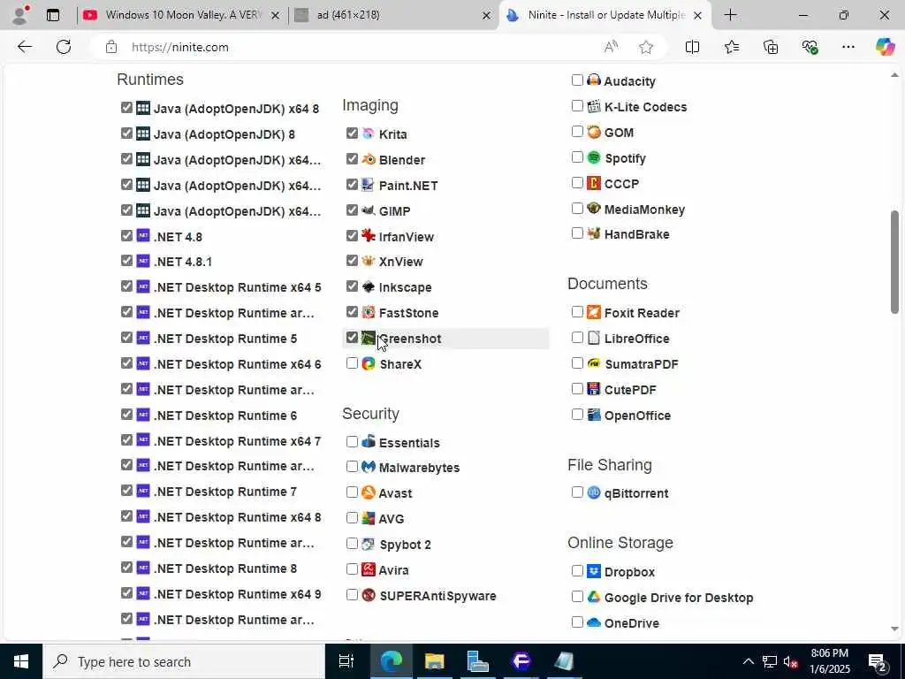
Task: Open Favorites list button
Action: point(731,48)
